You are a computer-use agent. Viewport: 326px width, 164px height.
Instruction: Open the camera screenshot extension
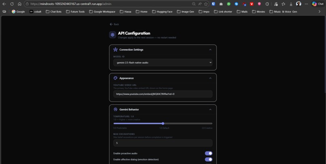tap(221, 4)
